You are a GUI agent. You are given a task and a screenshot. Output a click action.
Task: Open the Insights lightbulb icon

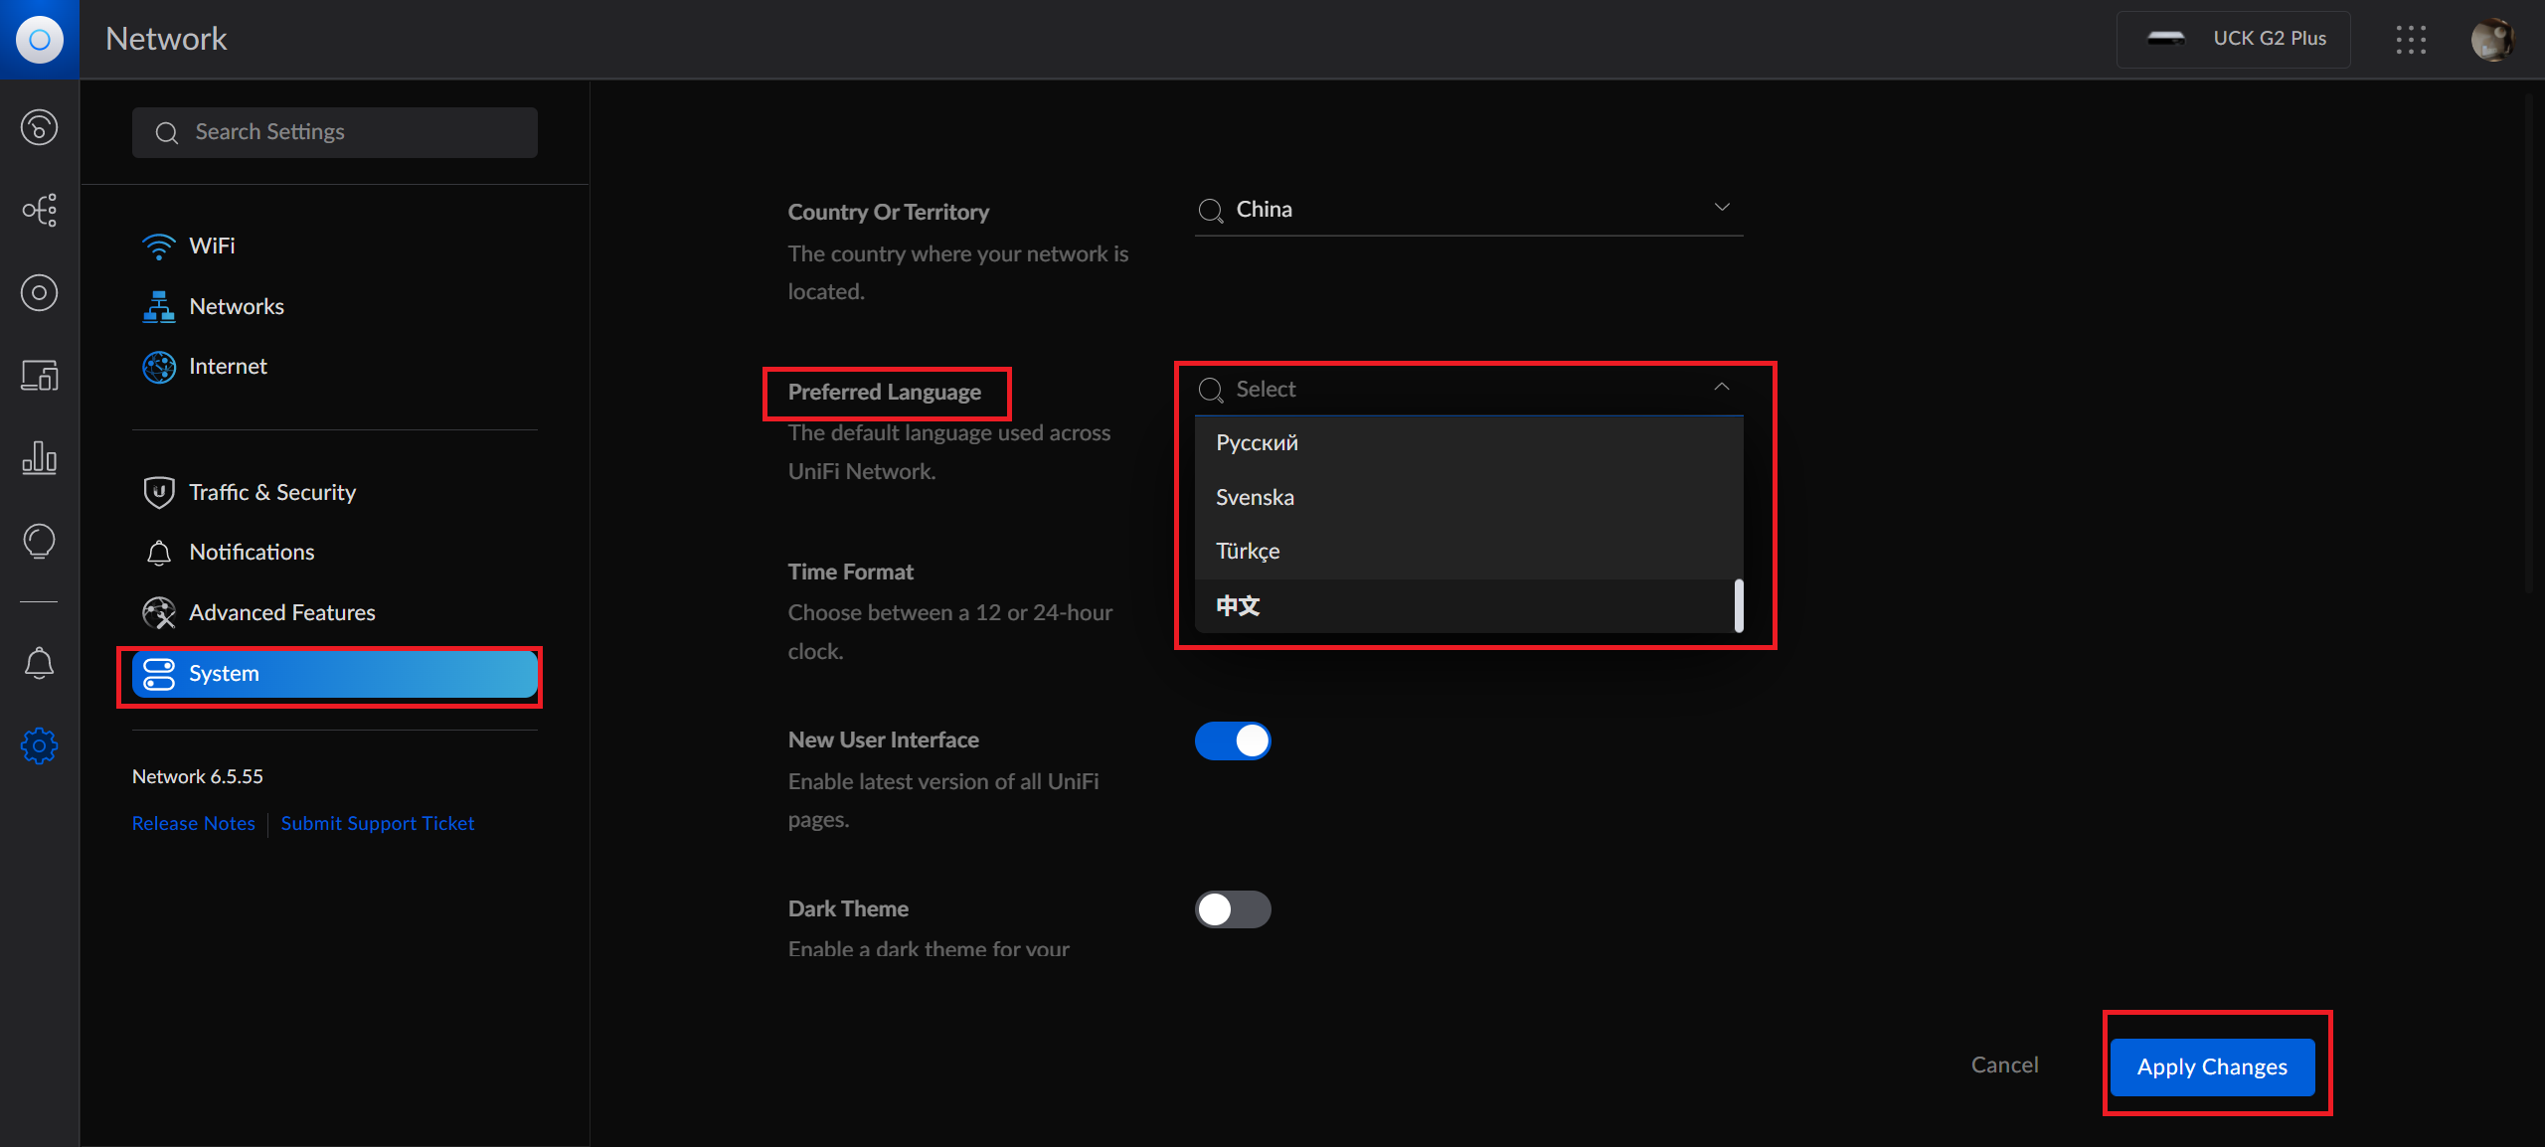39,541
